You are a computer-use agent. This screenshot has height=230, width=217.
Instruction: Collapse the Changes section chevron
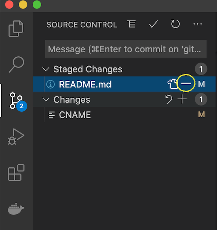click(x=46, y=100)
